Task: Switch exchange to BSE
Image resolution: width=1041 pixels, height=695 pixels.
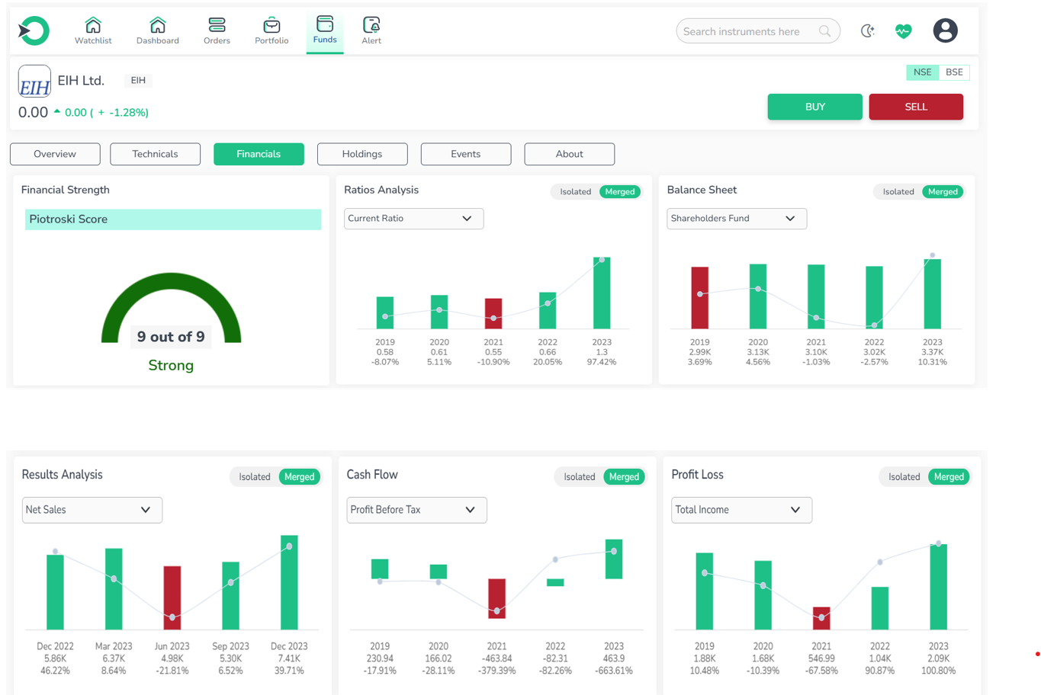Action: (954, 72)
